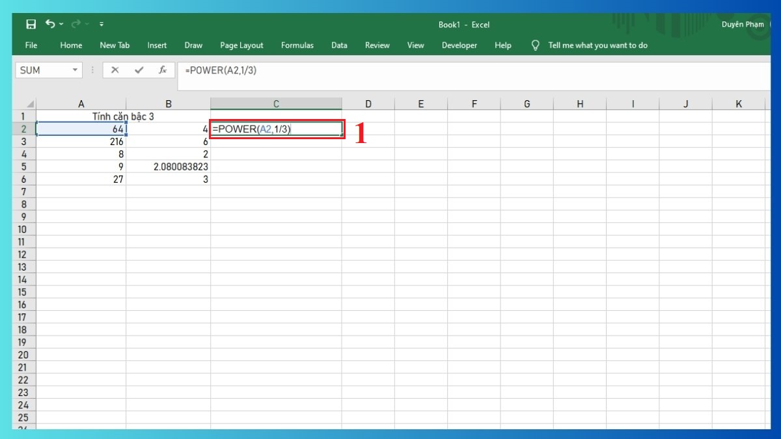The height and width of the screenshot is (439, 781).
Task: Open the Developer tab
Action: coord(459,46)
